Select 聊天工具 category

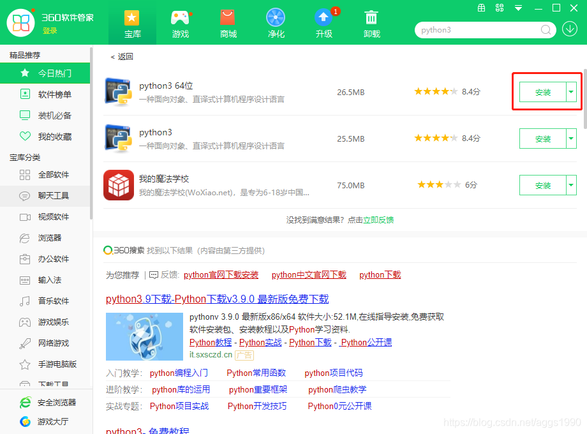coord(45,196)
